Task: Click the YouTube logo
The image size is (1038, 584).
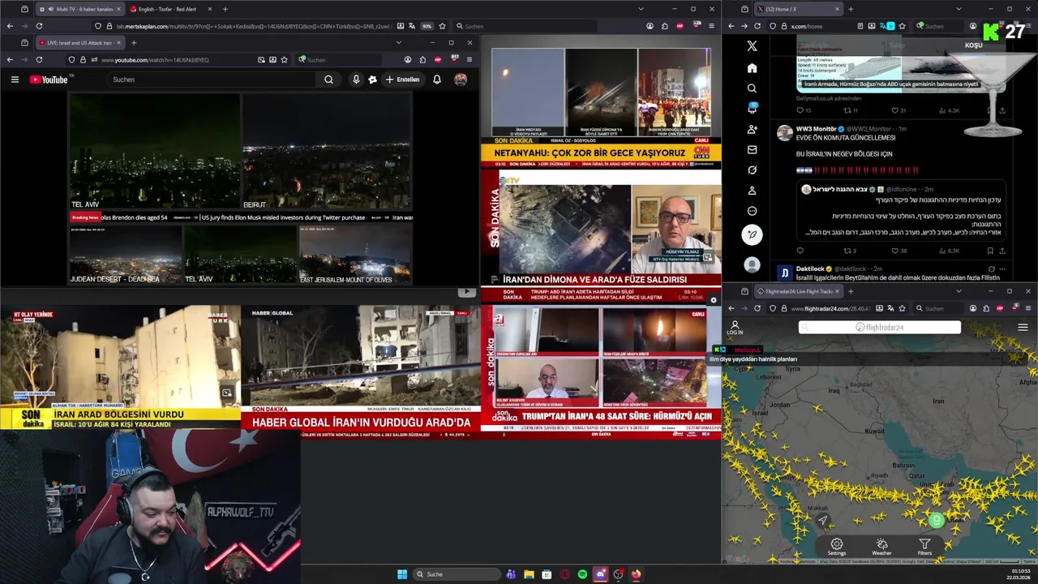Action: point(49,79)
